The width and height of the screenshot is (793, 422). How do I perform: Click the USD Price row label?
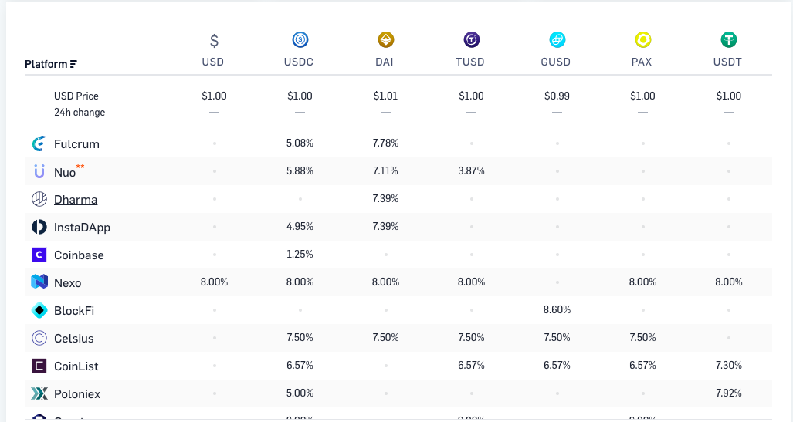[x=76, y=96]
